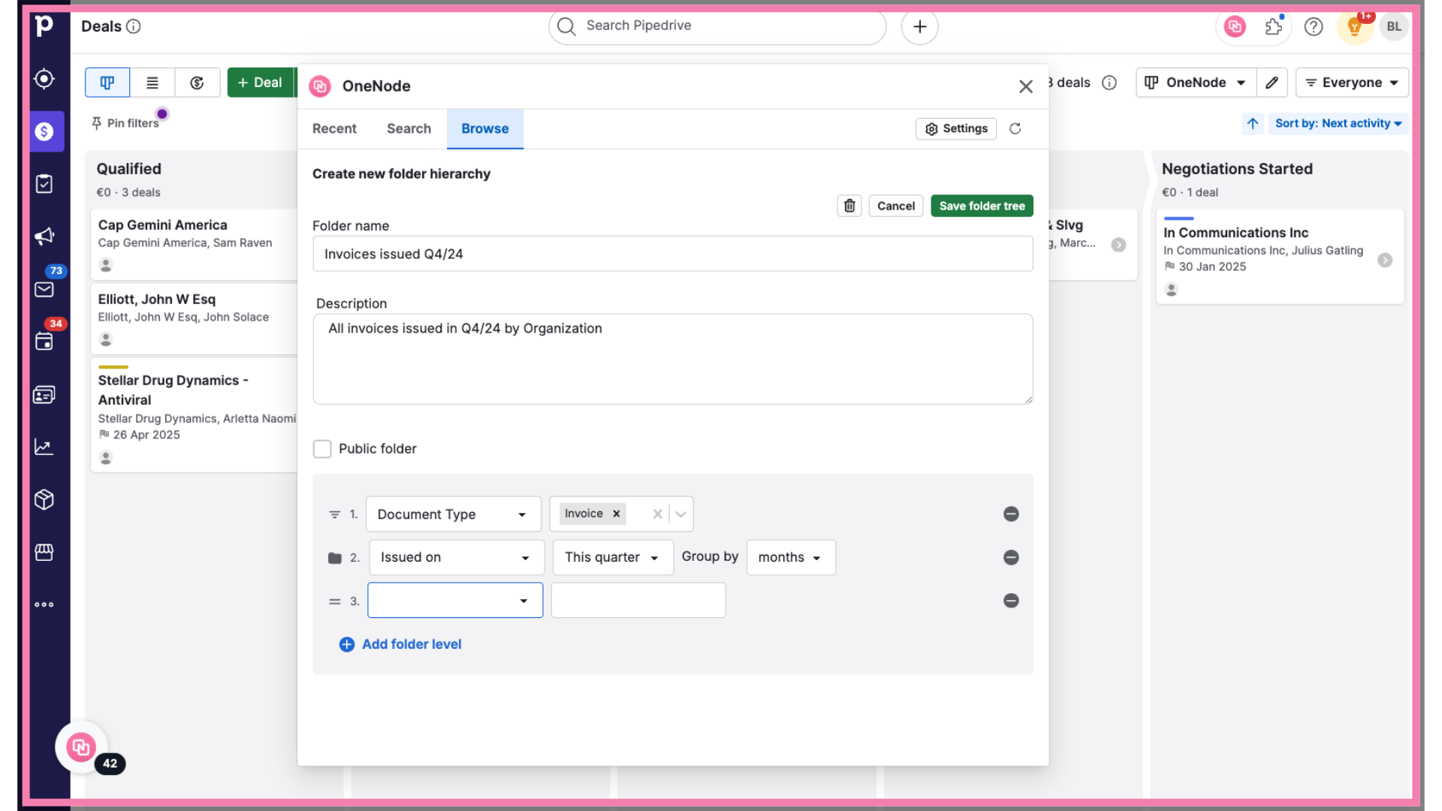Click Pin filters
Viewport: 1442px width, 811px height.
tap(125, 123)
